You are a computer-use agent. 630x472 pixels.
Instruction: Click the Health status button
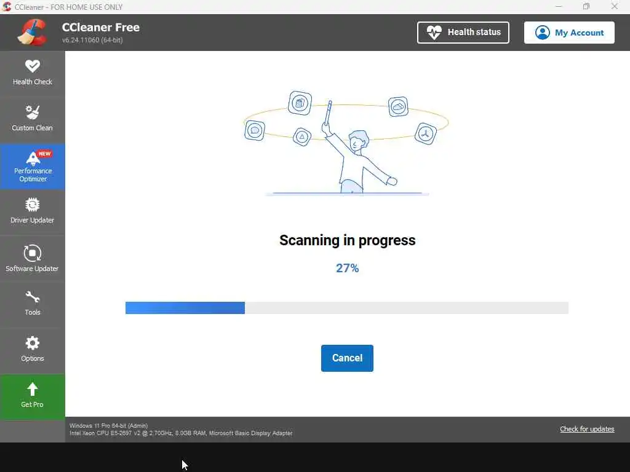(x=463, y=33)
